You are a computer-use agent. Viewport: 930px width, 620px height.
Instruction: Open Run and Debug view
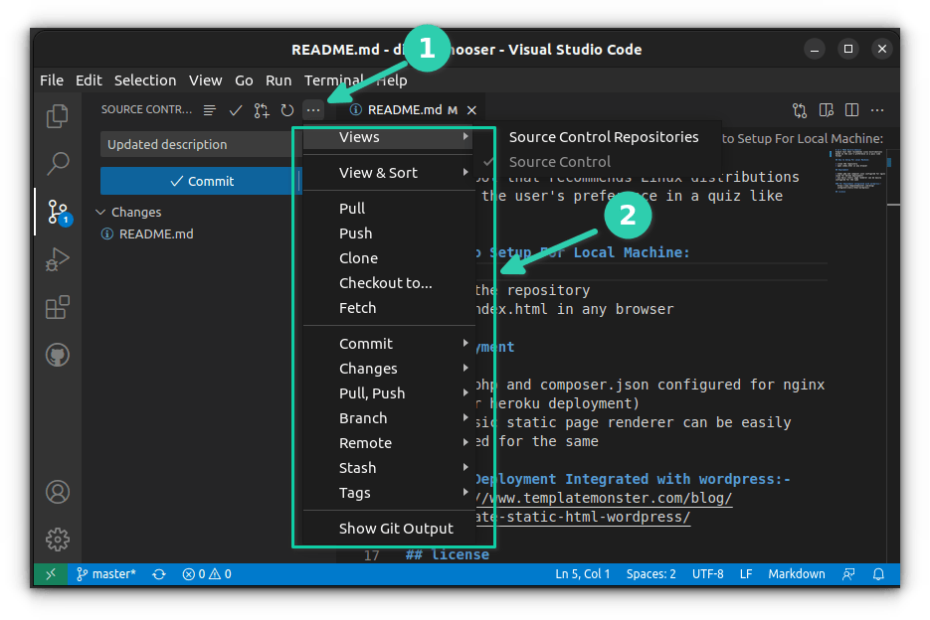[58, 260]
